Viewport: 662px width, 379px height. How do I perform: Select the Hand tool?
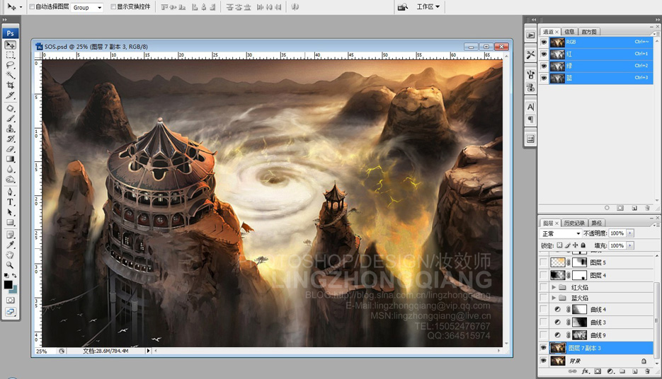(10, 255)
